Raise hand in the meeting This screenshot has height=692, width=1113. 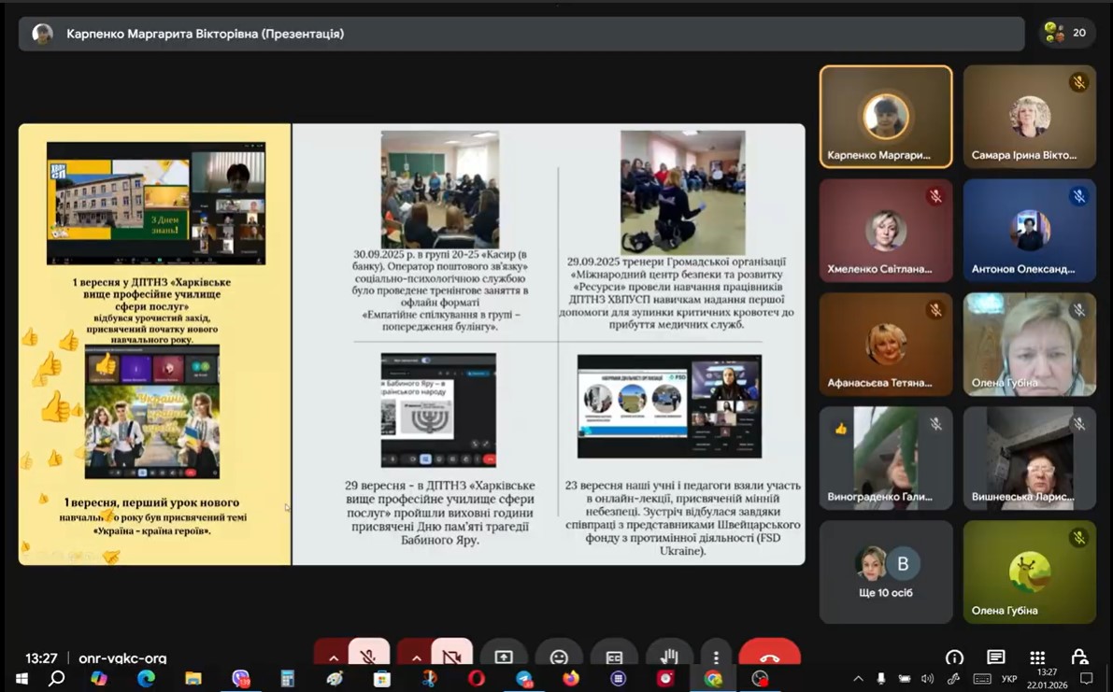click(669, 657)
